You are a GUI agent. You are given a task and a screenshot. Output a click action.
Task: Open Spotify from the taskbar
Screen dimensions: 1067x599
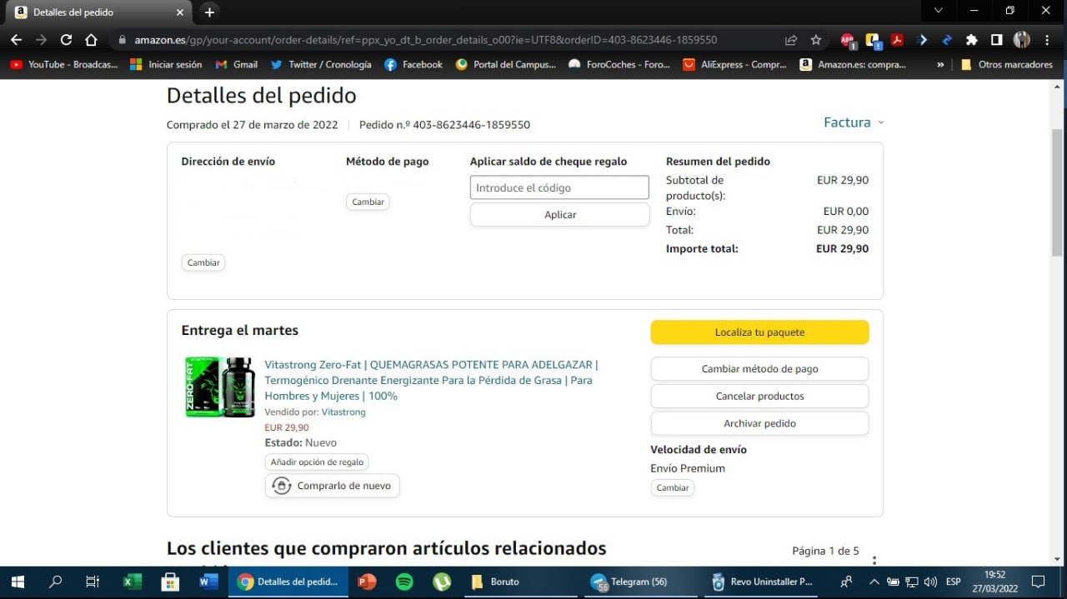pos(404,582)
